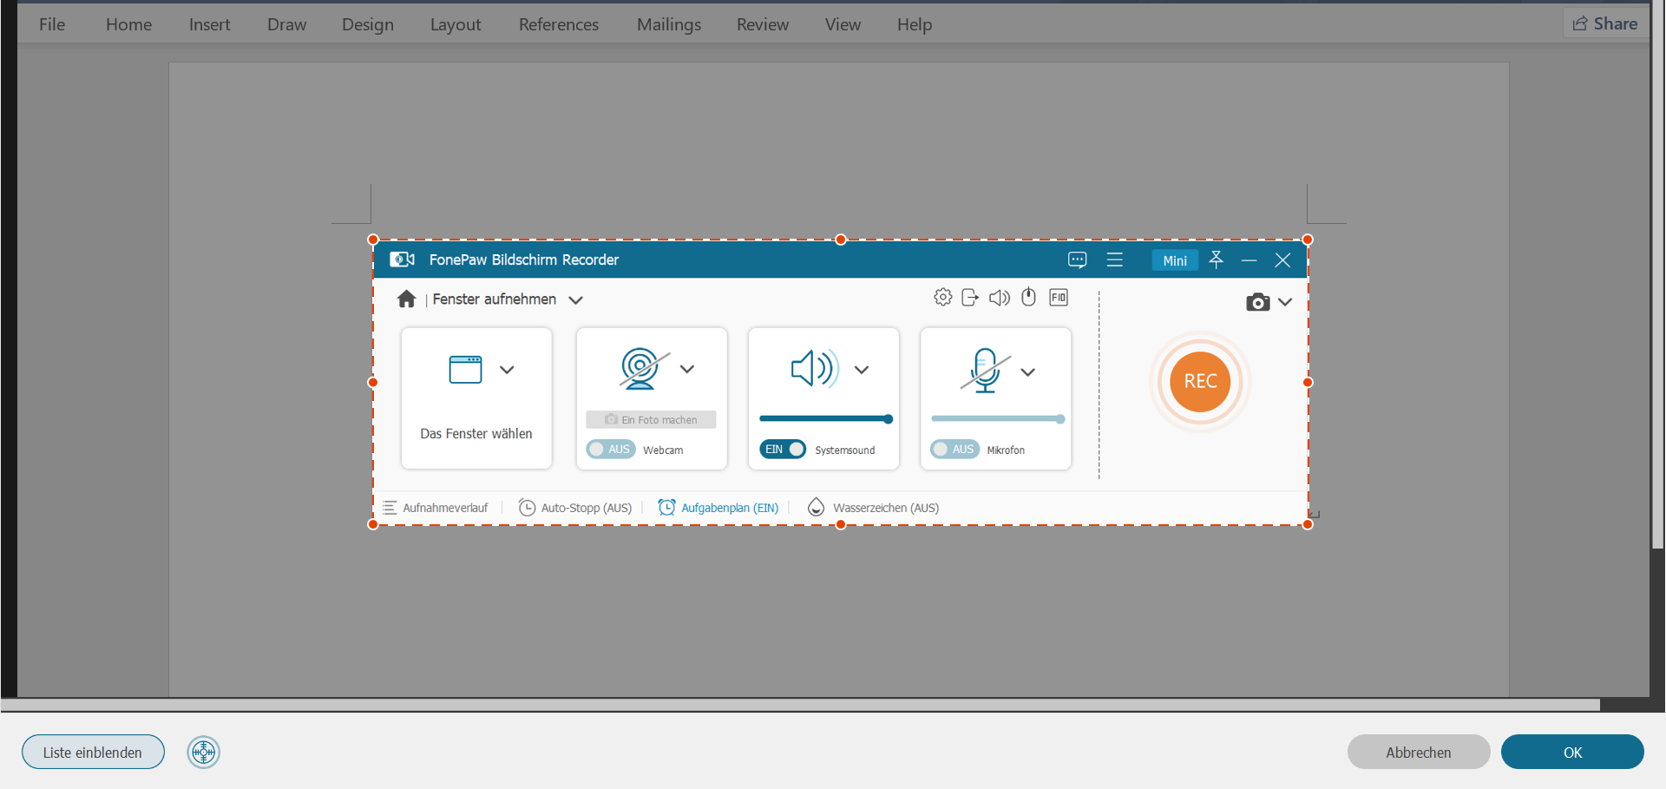The height and width of the screenshot is (789, 1666).
Task: Open the feedback chat bubble icon
Action: (x=1078, y=260)
